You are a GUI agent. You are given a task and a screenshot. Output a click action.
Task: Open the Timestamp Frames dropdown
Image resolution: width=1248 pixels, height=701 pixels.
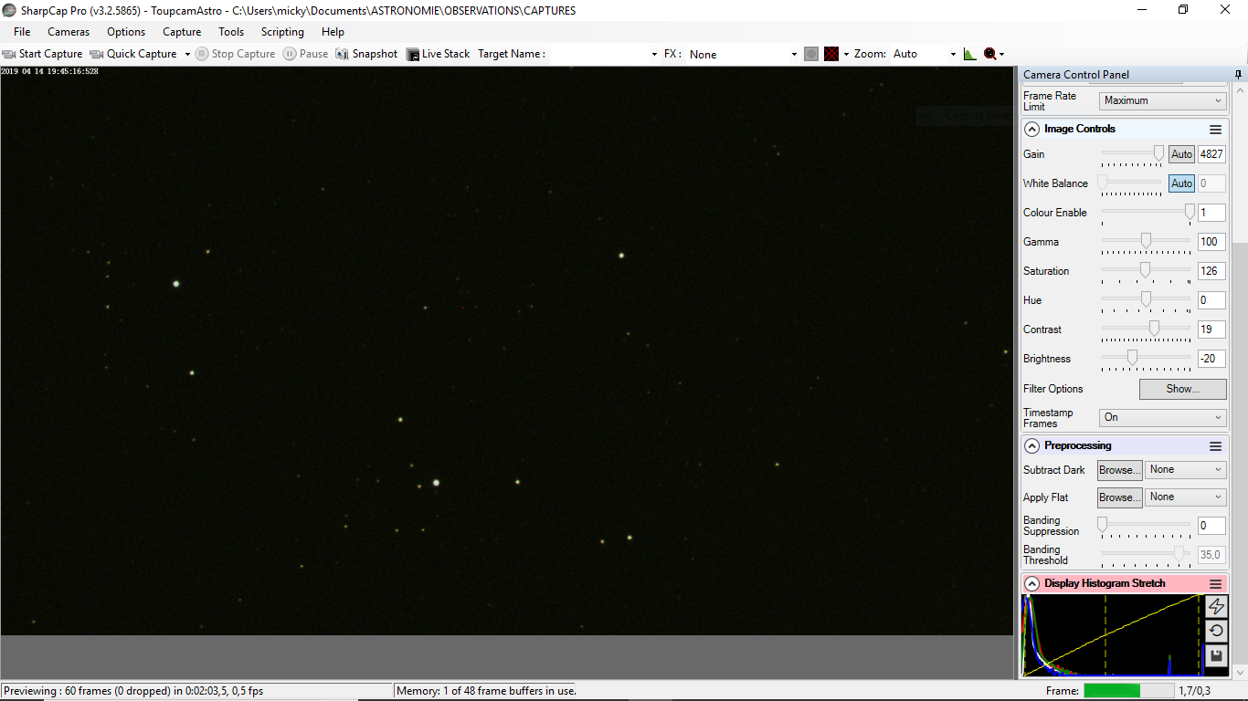[1162, 417]
